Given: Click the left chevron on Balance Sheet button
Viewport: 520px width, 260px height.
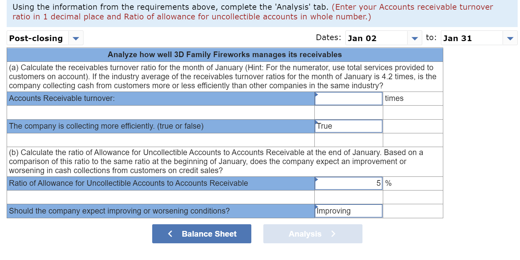Looking at the screenshot, I should (170, 234).
